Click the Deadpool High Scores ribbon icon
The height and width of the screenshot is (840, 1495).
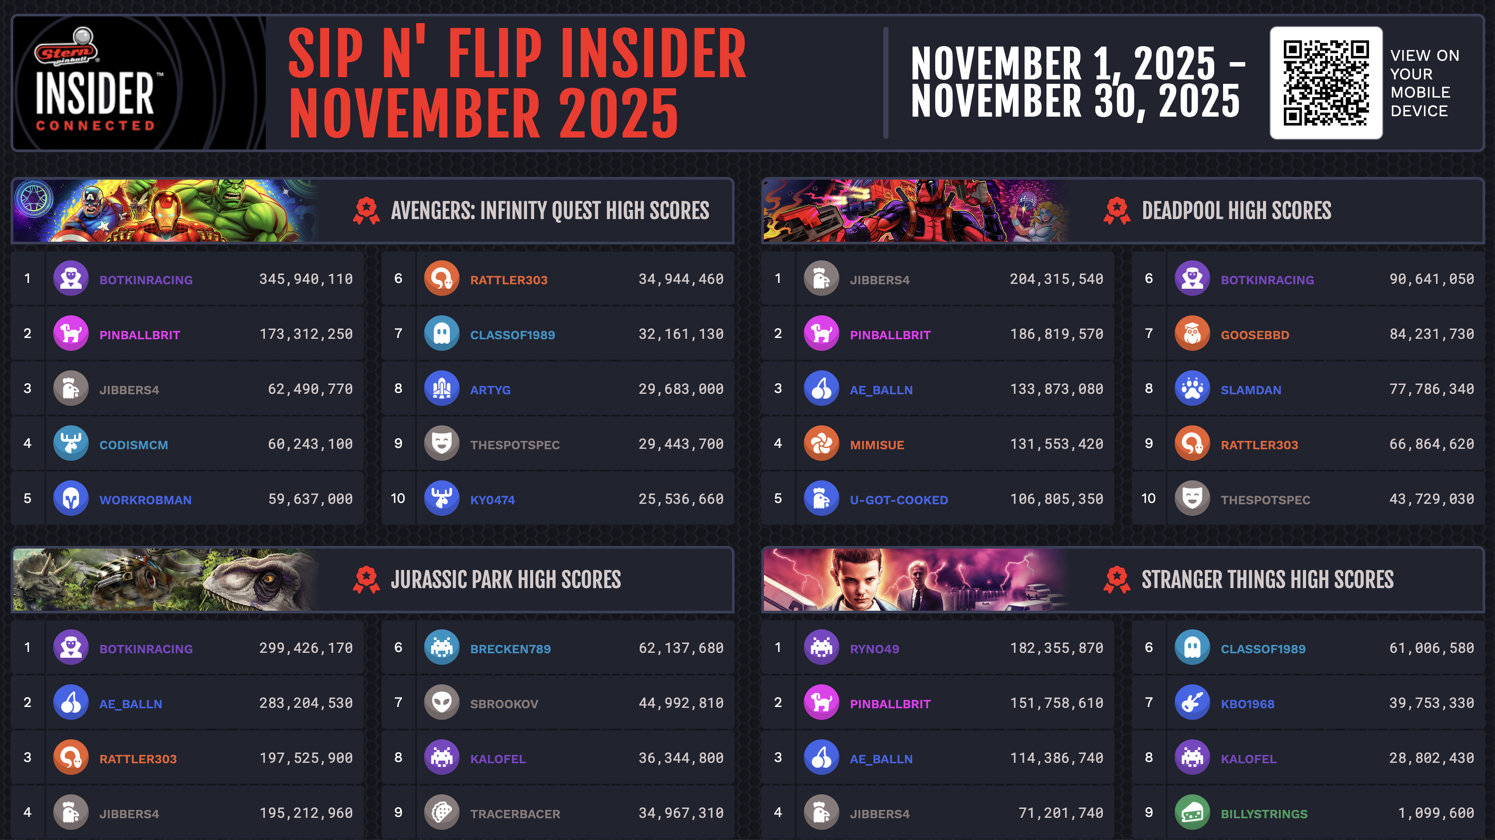click(1116, 211)
